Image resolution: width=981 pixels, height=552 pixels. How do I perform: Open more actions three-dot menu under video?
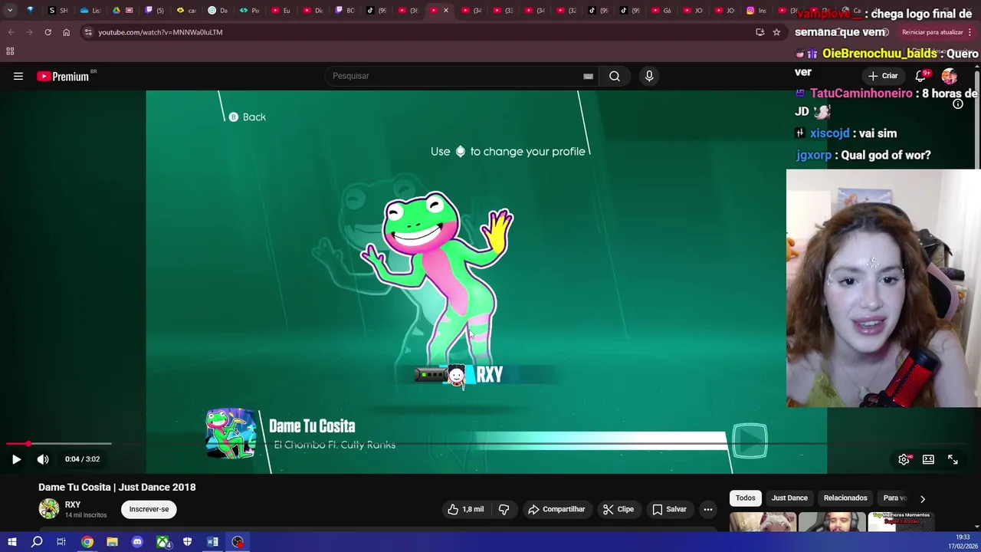pyautogui.click(x=708, y=509)
